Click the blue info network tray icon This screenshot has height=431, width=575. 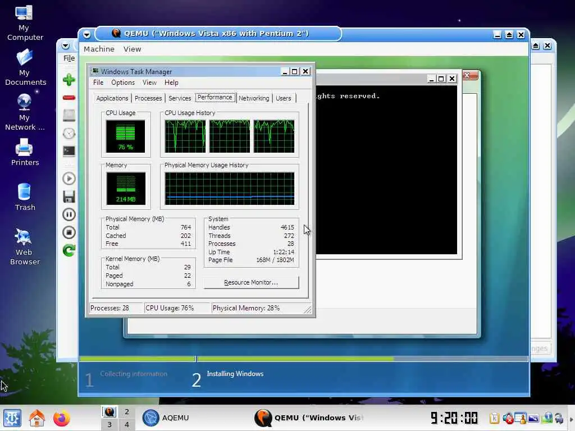pyautogui.click(x=547, y=418)
